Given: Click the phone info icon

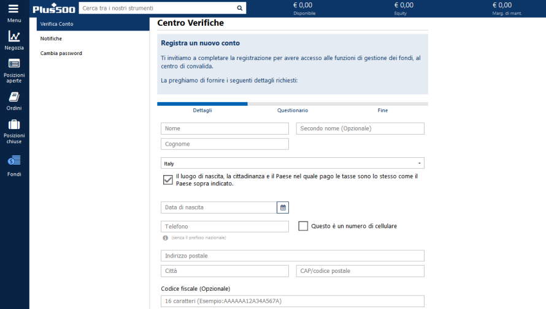Looking at the screenshot, I should point(166,237).
